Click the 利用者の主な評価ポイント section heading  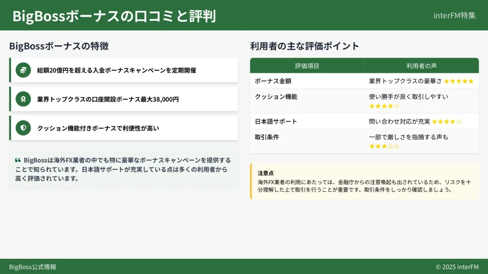(305, 46)
